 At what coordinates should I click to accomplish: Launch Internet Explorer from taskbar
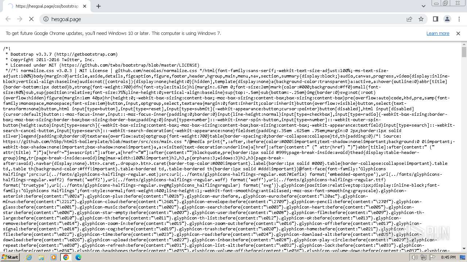click(29, 257)
